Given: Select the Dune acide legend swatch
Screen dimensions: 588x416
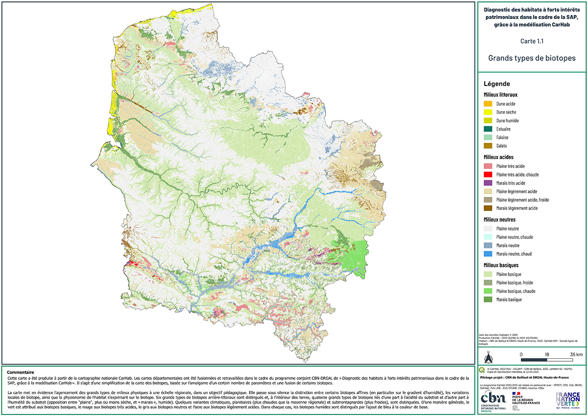Looking at the screenshot, I should tap(488, 104).
